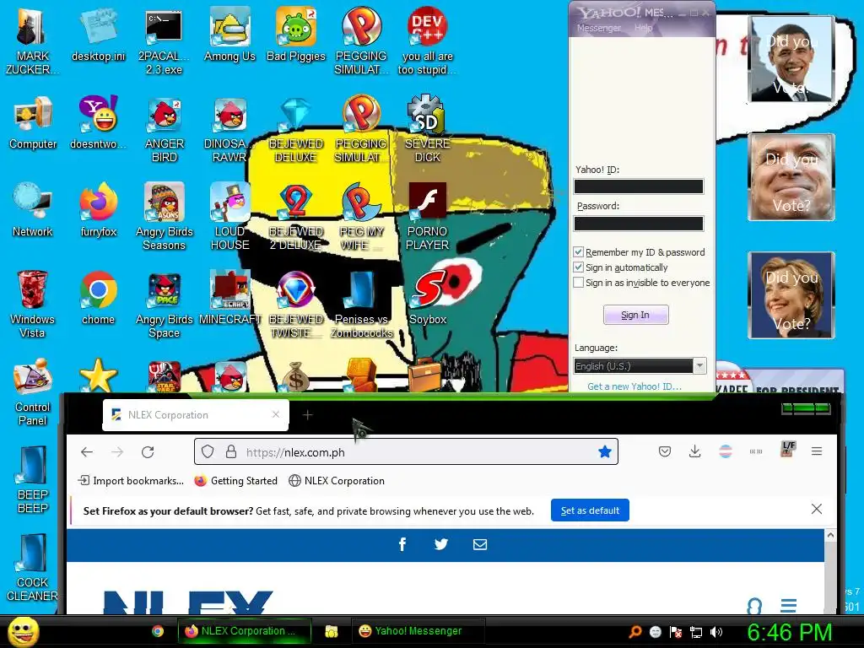
Task: Click Set as default button
Action: pyautogui.click(x=590, y=510)
